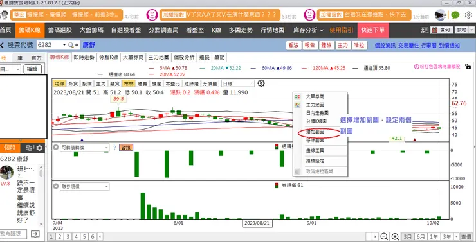Click the left arrow after page number 6
476x242 pixels.
(100, 237)
